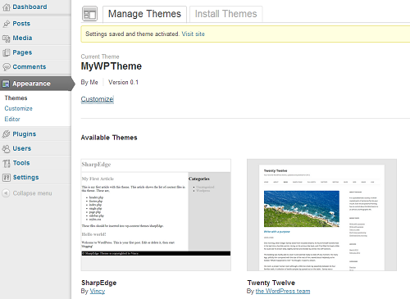The height and width of the screenshot is (299, 410).
Task: Click the Comments bubble icon
Action: coord(7,67)
